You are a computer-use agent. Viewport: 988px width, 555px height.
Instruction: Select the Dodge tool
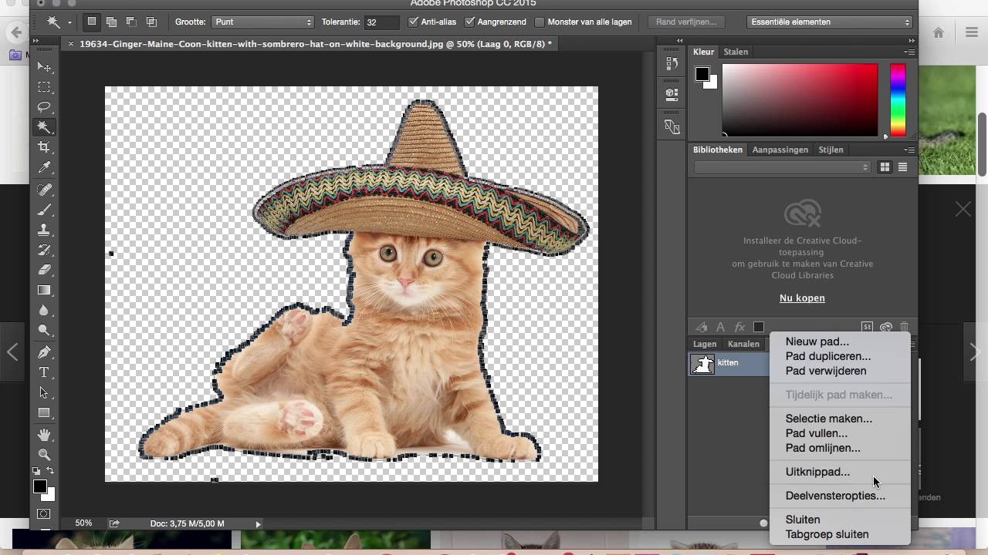(44, 330)
